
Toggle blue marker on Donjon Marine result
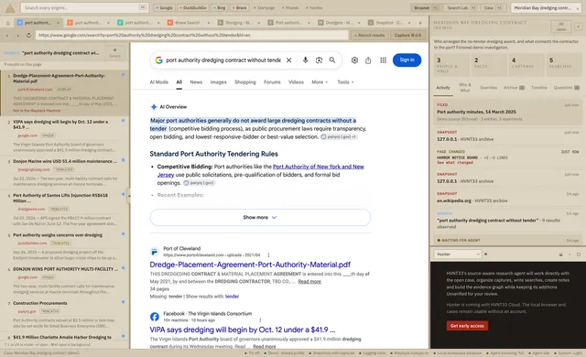123,160
